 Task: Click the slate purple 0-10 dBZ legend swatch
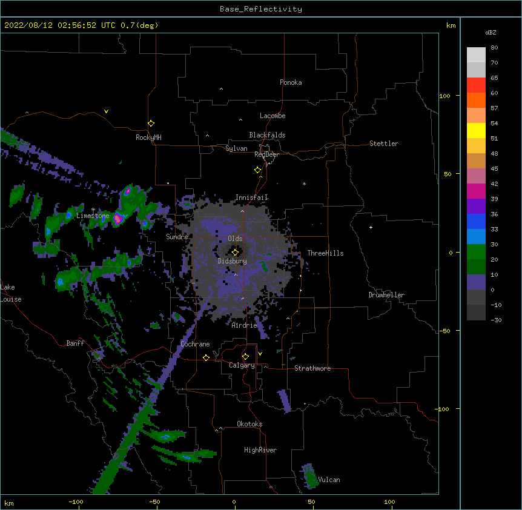pyautogui.click(x=476, y=282)
